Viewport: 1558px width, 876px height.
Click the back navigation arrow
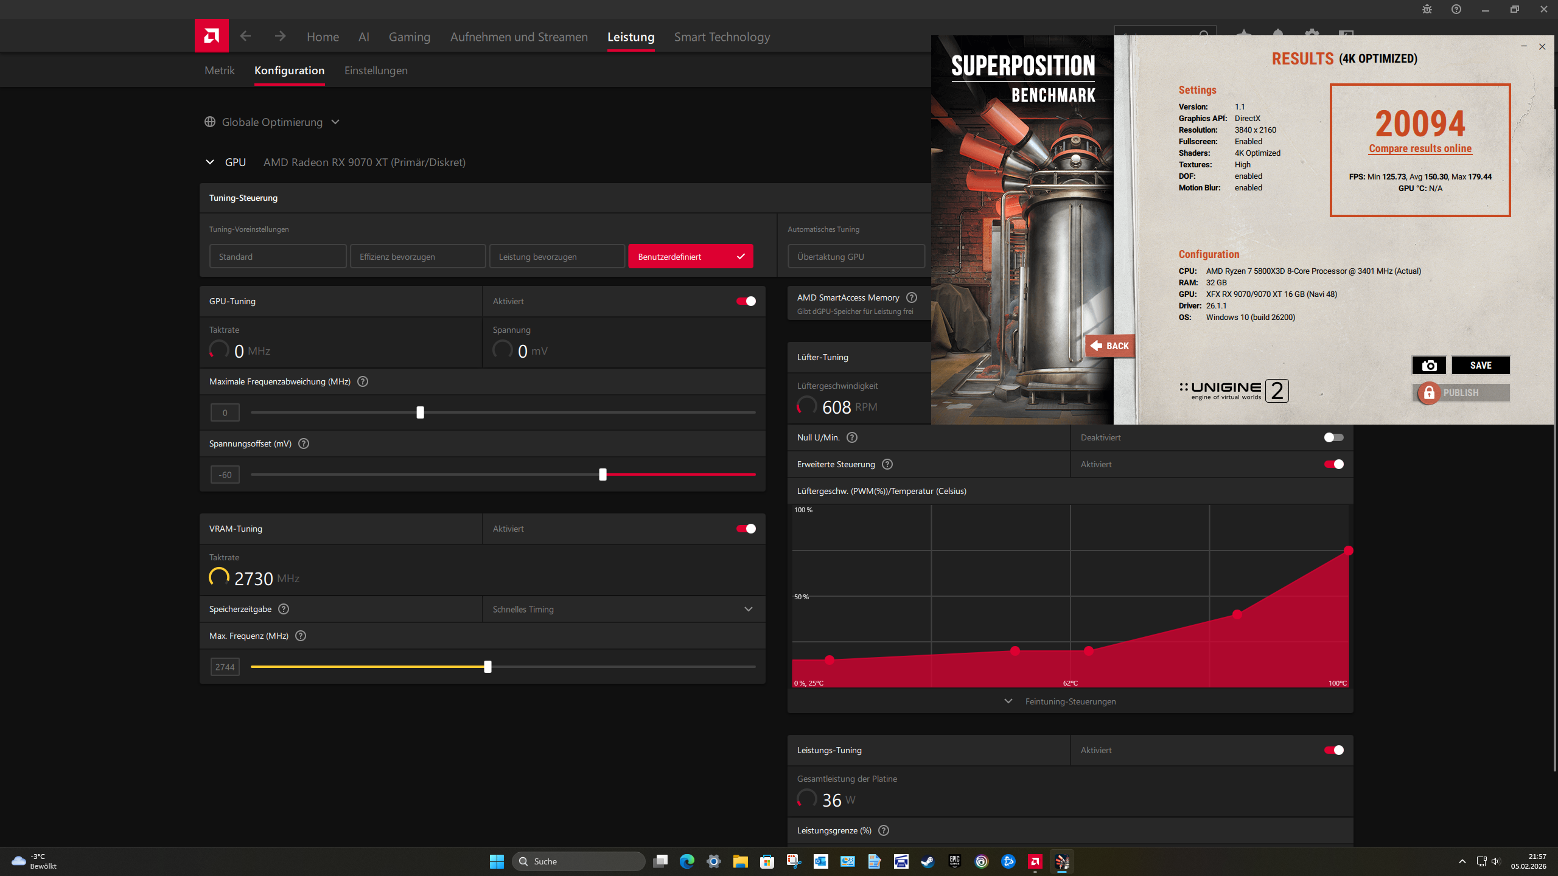(x=245, y=36)
